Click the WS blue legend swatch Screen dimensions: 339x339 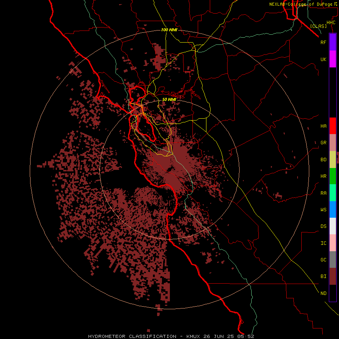(x=333, y=209)
